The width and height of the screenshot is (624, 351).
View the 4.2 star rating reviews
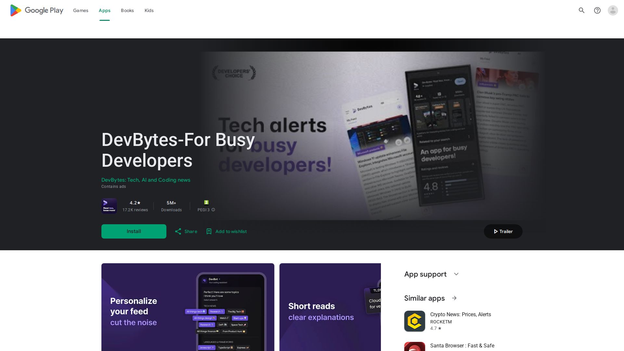[135, 203]
